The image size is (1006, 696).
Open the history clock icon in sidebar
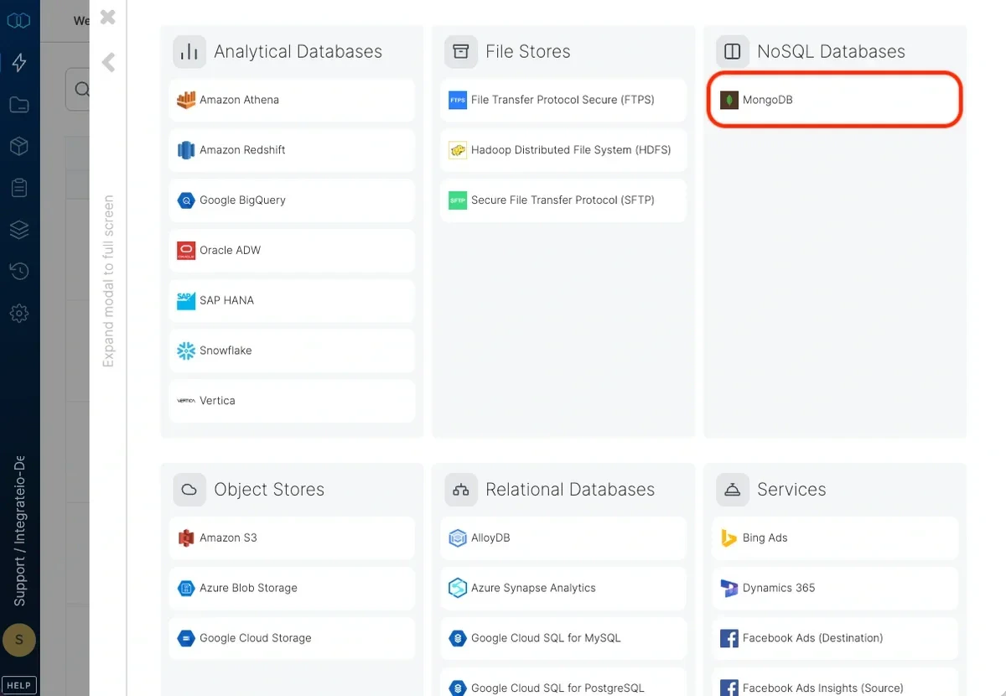click(18, 271)
